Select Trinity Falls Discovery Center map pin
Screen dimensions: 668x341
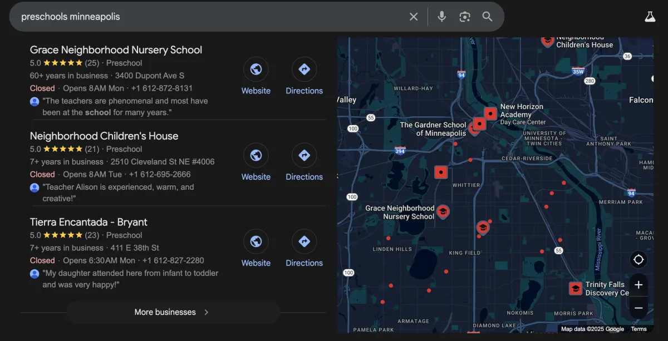tap(575, 289)
